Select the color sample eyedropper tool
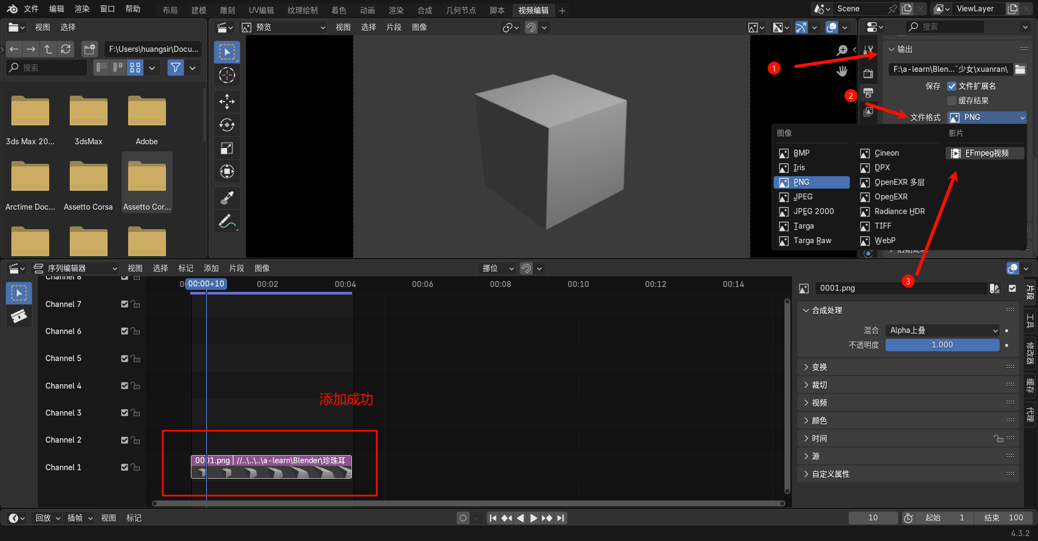 point(227,198)
